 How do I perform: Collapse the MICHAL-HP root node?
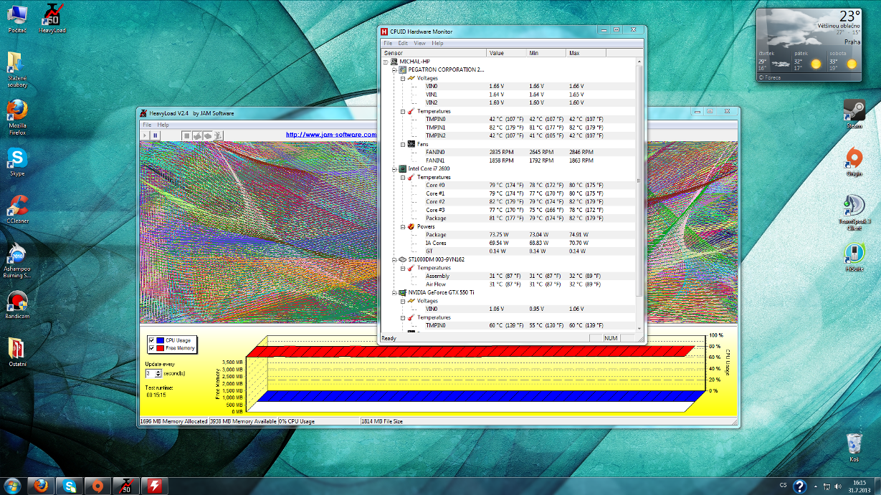pos(386,62)
